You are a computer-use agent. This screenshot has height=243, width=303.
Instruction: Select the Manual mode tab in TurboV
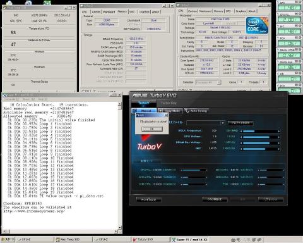point(145,111)
